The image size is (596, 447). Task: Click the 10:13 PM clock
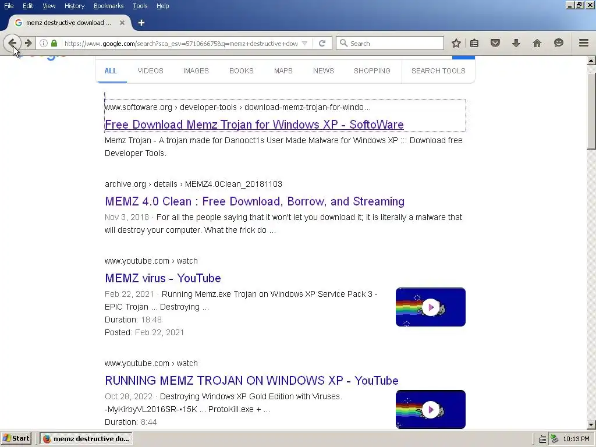pos(576,439)
